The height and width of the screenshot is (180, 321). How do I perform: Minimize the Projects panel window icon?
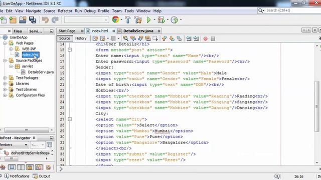51,31
